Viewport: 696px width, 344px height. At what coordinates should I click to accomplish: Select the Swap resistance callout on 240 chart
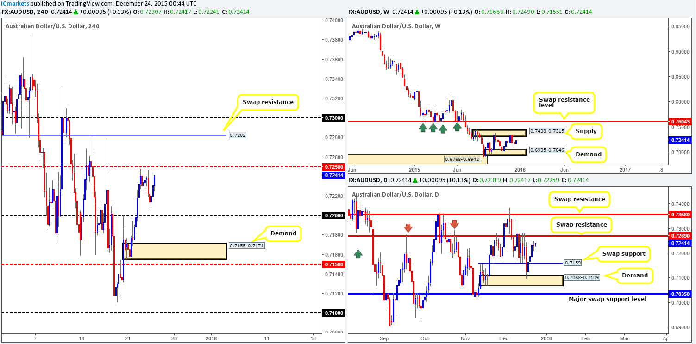[x=268, y=102]
